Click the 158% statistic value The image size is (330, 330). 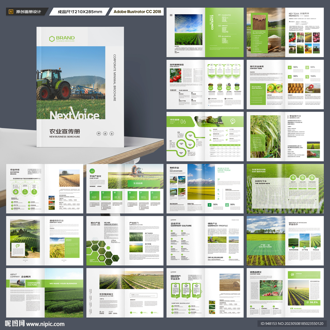(313, 76)
